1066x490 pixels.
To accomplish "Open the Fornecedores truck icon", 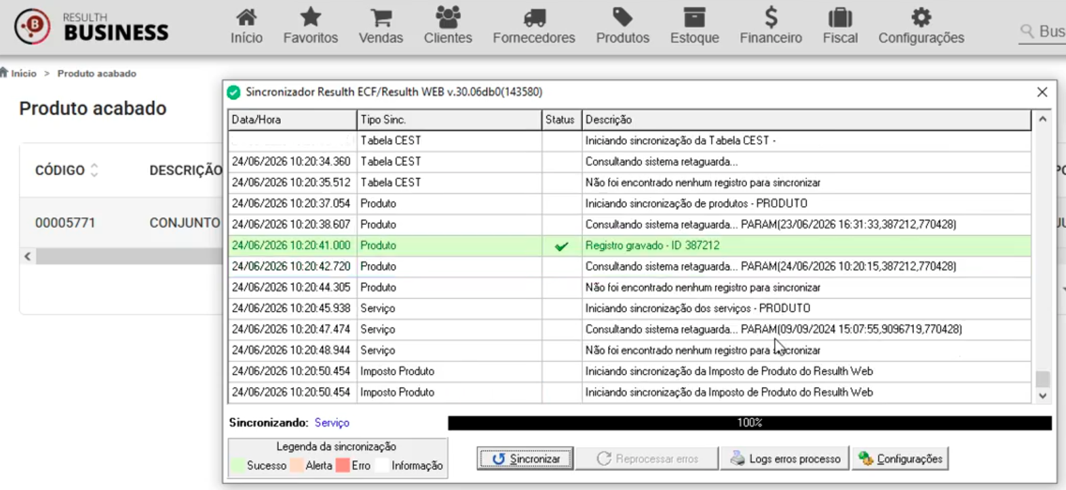I will coord(534,17).
